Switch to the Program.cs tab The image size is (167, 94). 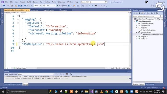pyautogui.click(x=34, y=10)
